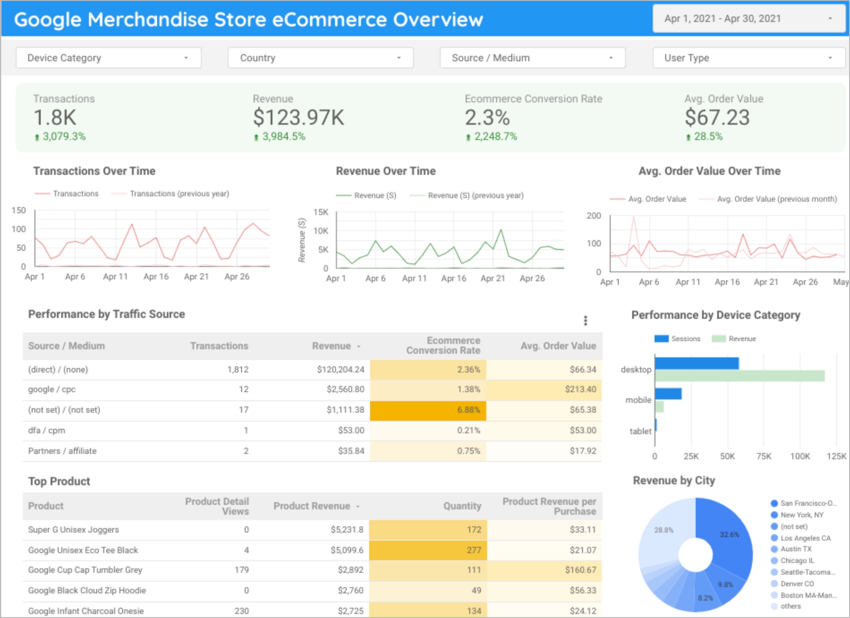Image resolution: width=850 pixels, height=618 pixels.
Task: Click the others legend dot
Action: (x=774, y=606)
